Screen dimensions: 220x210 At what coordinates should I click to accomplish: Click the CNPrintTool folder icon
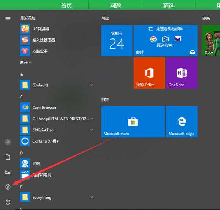25,130
